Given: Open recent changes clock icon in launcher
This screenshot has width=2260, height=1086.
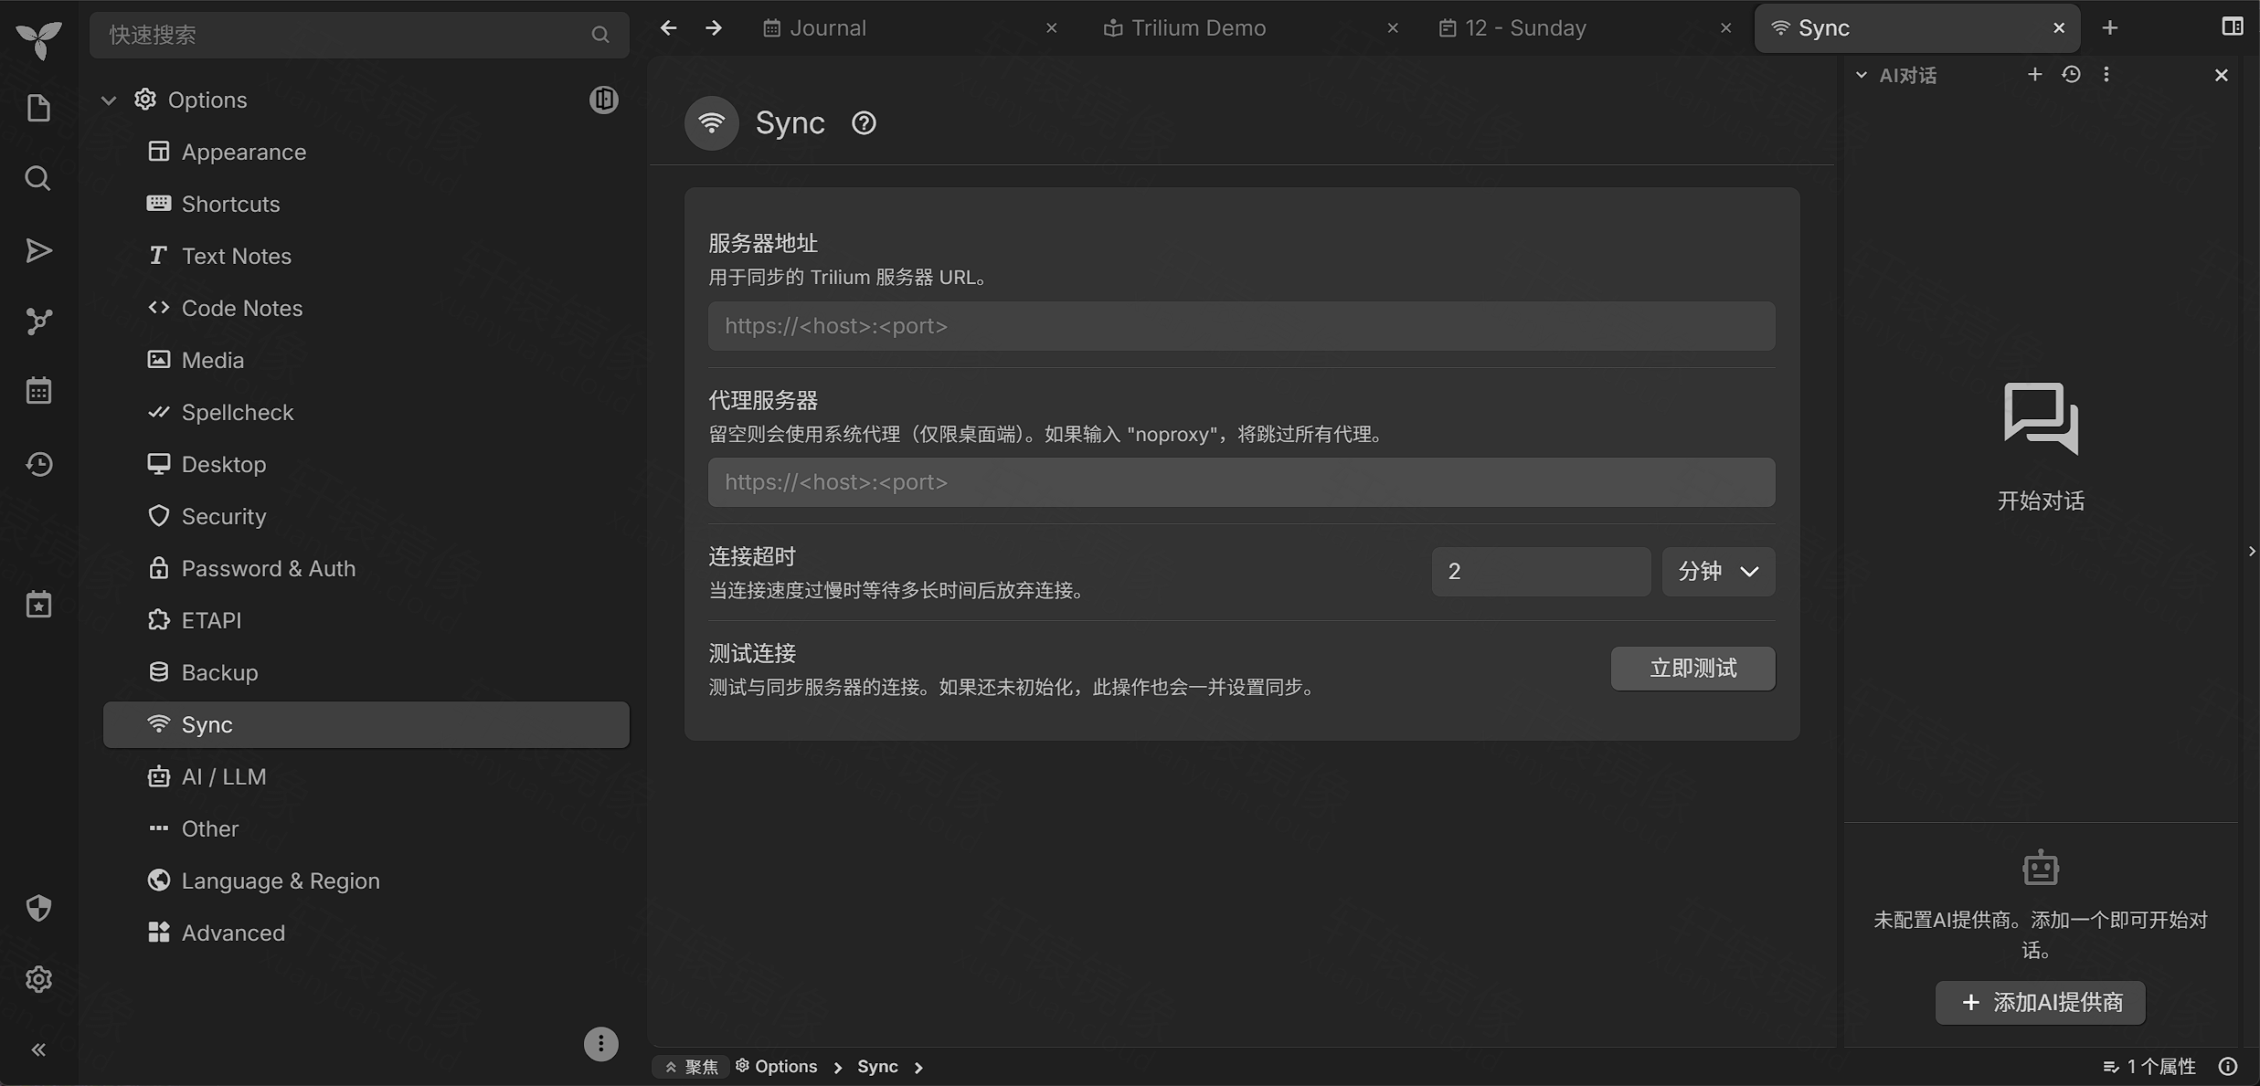Looking at the screenshot, I should 38,464.
